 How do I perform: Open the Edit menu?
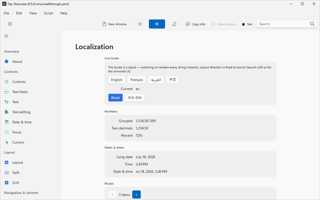pyautogui.click(x=19, y=13)
